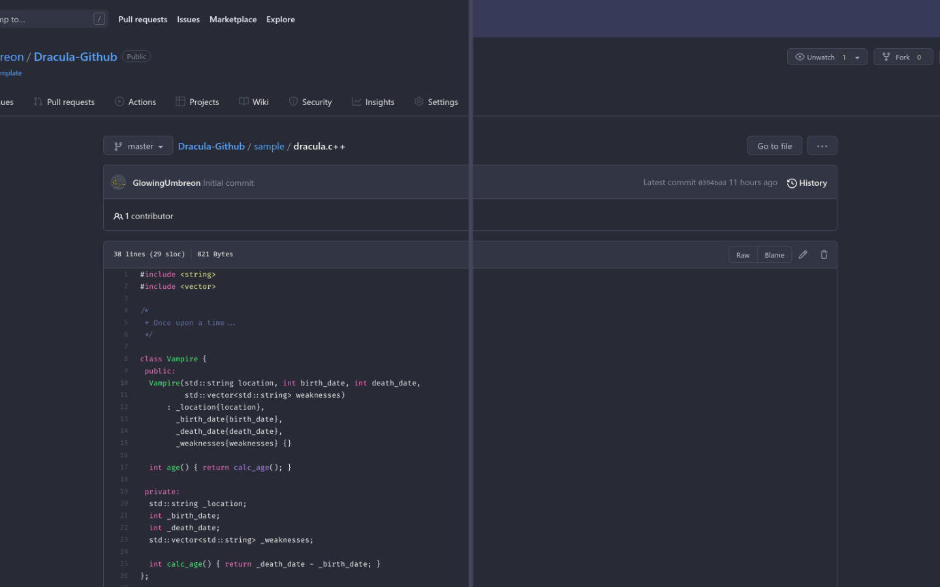Click the 'Once upon a time' comment line
This screenshot has height=587, width=940.
click(190, 323)
